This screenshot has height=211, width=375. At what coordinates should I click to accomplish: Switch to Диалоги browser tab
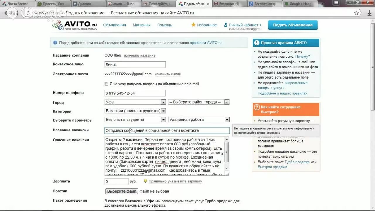tap(88, 4)
